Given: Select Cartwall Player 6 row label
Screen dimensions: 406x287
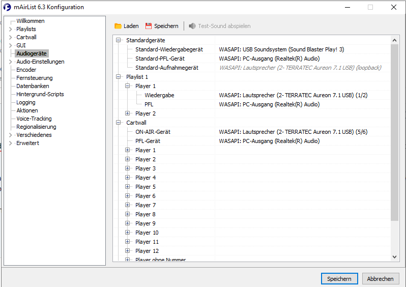Looking at the screenshot, I should 146,196.
